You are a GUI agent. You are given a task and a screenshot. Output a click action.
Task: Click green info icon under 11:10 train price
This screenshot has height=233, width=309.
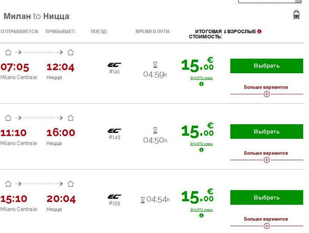pyautogui.click(x=201, y=150)
